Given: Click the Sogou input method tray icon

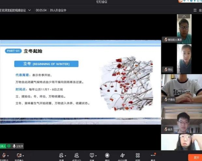Looking at the screenshot, I should (180, 1).
